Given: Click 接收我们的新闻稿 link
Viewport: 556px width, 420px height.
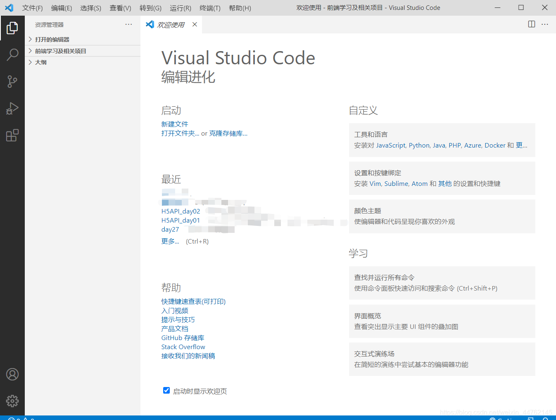Looking at the screenshot, I should click(x=188, y=356).
